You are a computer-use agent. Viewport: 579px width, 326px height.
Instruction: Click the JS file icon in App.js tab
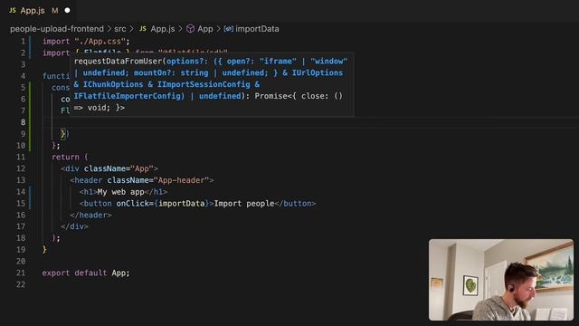(x=13, y=10)
